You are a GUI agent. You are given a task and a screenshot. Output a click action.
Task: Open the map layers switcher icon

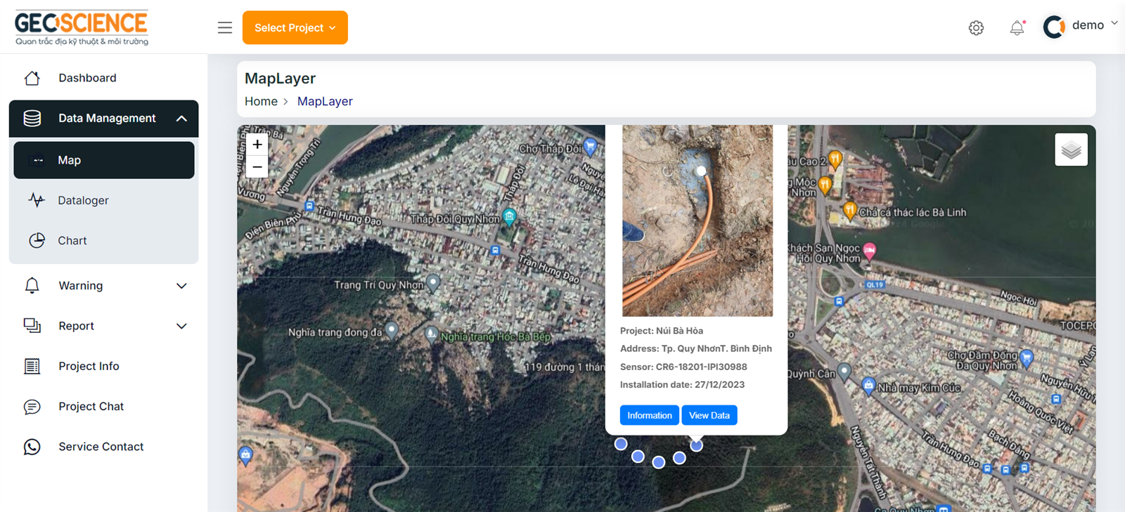coord(1071,150)
